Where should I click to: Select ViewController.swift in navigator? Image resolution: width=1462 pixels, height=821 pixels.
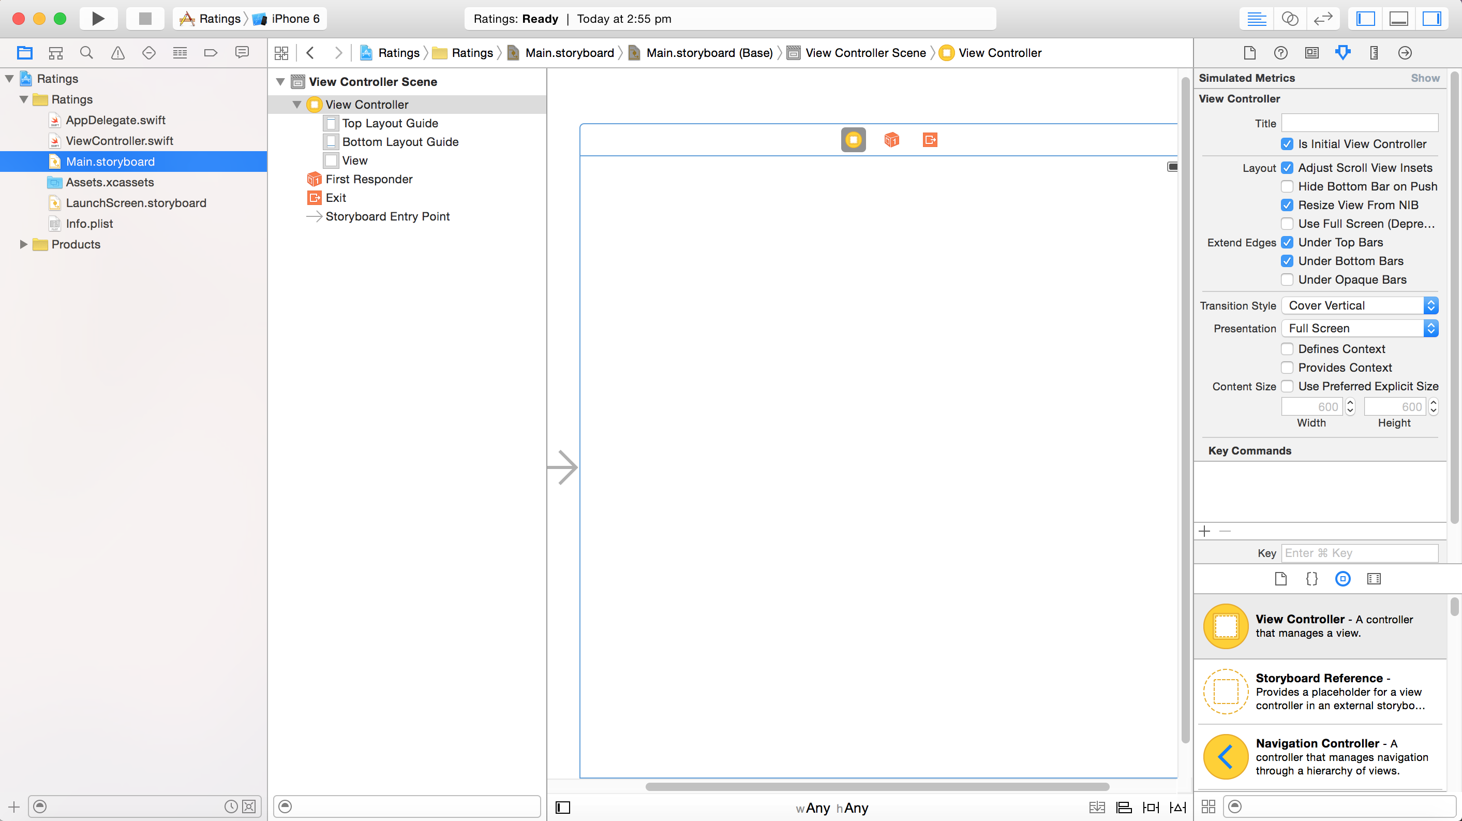[119, 141]
